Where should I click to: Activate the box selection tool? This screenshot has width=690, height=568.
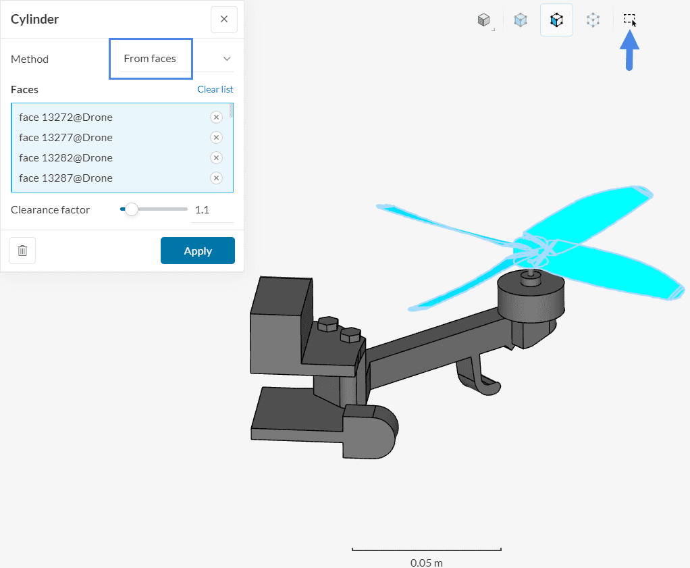629,20
